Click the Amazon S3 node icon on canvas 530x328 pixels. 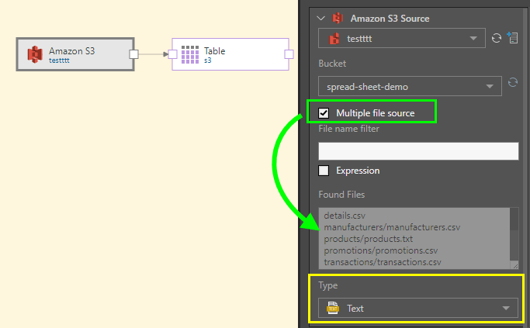click(35, 54)
